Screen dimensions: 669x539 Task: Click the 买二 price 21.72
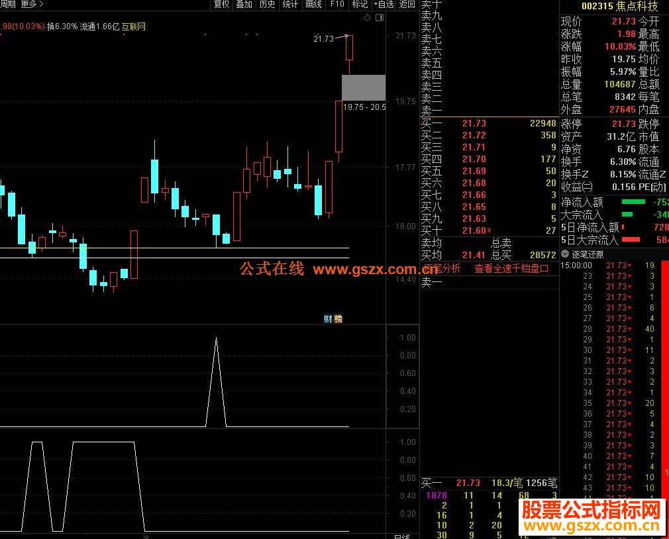pos(474,135)
